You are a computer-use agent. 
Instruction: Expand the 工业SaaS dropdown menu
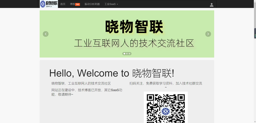tap(111, 4)
